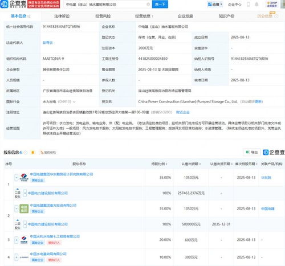Click the credit code 91441825MAETQT6R96 value
285x266 pixels.
tap(61, 27)
